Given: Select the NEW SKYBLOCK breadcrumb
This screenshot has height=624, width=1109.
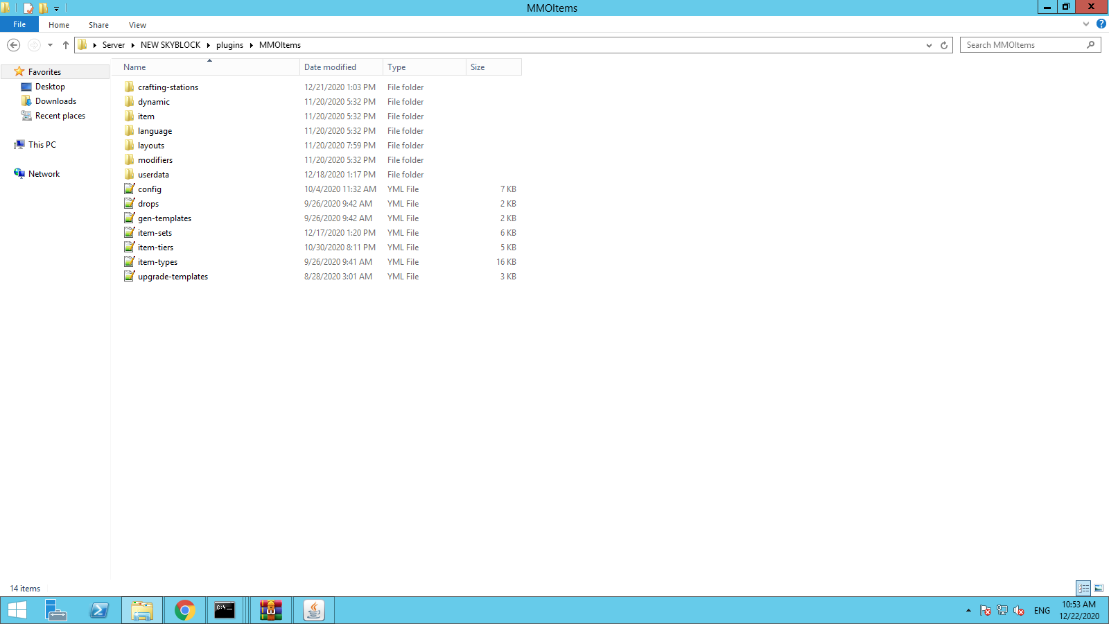Looking at the screenshot, I should [x=171, y=45].
